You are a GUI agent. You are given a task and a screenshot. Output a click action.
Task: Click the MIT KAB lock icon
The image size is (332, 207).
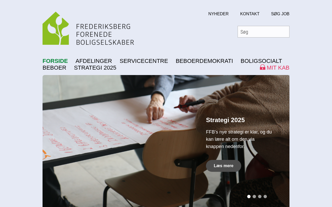coord(262,67)
